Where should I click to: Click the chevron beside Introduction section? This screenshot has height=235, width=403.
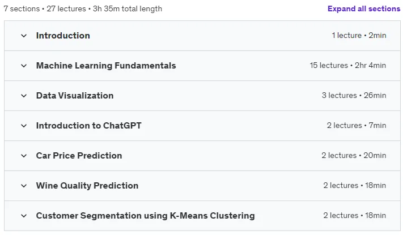tap(24, 36)
